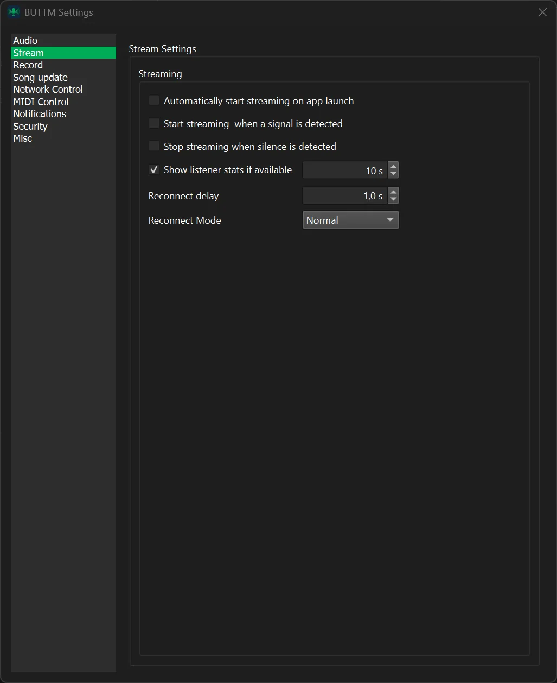Open the Security settings section
This screenshot has width=557, height=683.
point(30,126)
